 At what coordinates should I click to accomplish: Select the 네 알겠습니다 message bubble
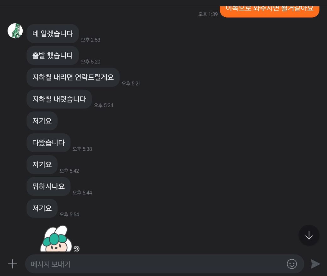tap(53, 34)
